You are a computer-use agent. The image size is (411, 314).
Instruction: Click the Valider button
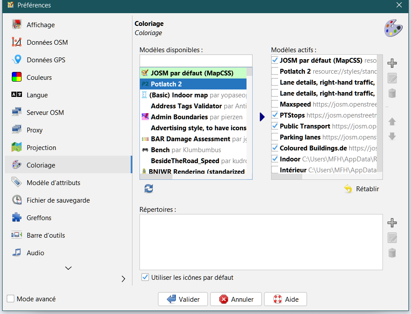click(183, 299)
